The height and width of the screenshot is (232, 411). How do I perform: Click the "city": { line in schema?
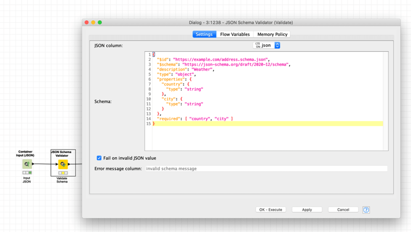(x=172, y=99)
